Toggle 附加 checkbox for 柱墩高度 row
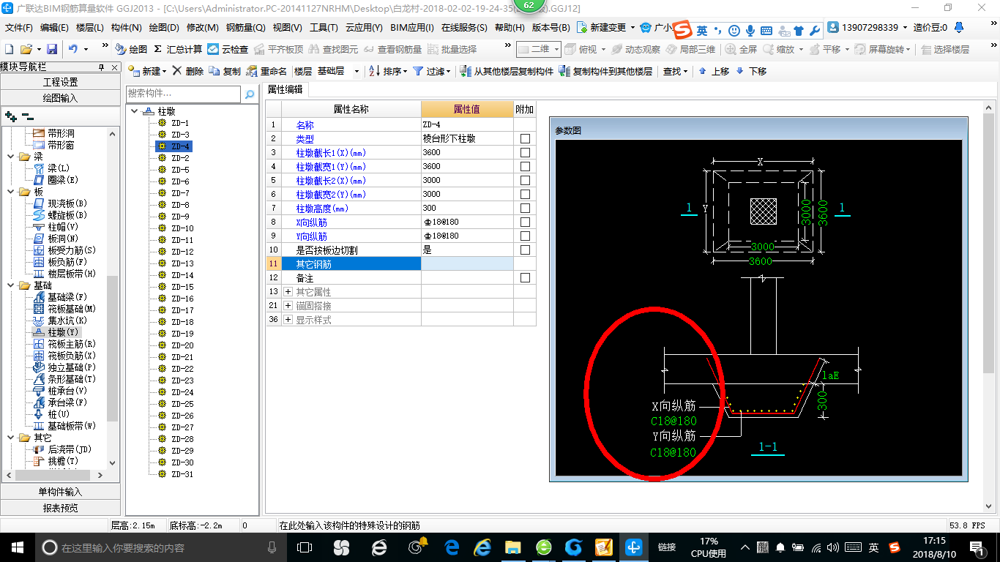 click(x=525, y=209)
